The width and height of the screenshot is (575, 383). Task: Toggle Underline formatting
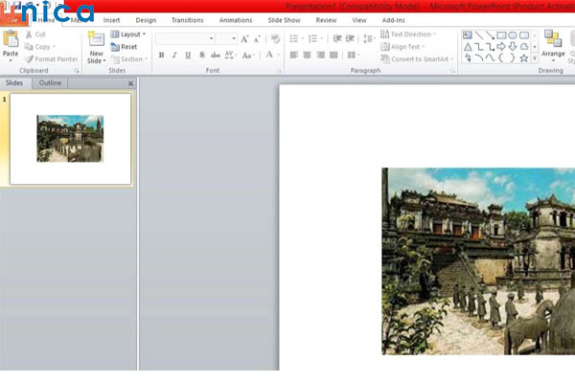(188, 56)
